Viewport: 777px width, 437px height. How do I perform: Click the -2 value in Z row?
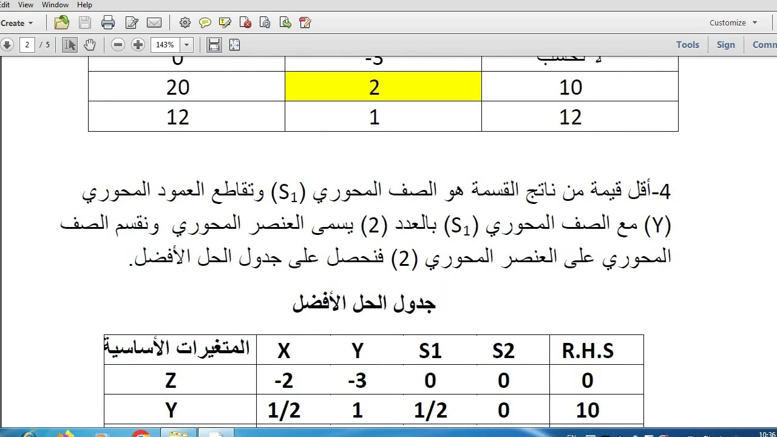[x=283, y=380]
